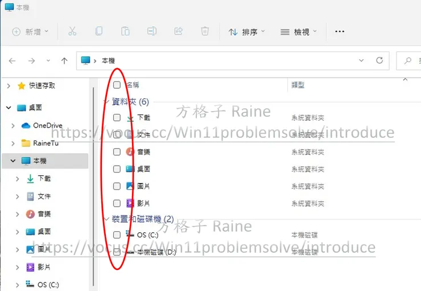
Task: Check the box for 本機磁碟 (D:)
Action: [x=117, y=252]
